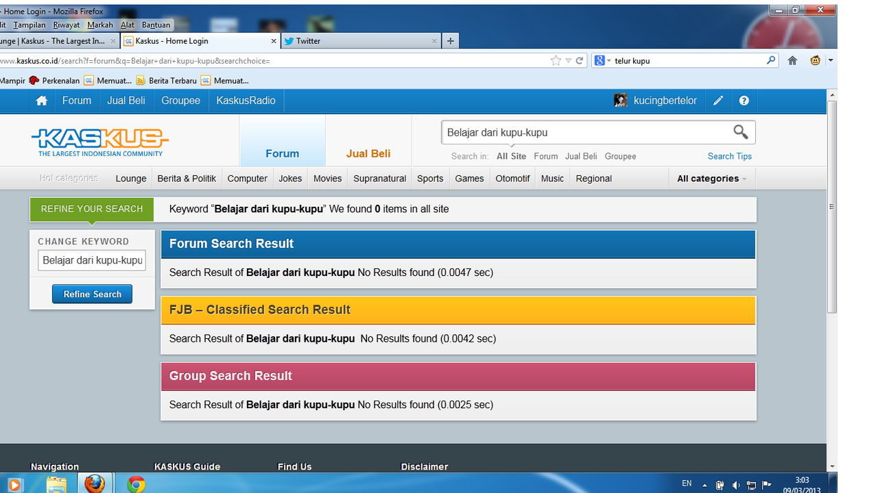Screen dimensions: 878x493
Task: Click the Action Center flag tray icon
Action: 767,485
